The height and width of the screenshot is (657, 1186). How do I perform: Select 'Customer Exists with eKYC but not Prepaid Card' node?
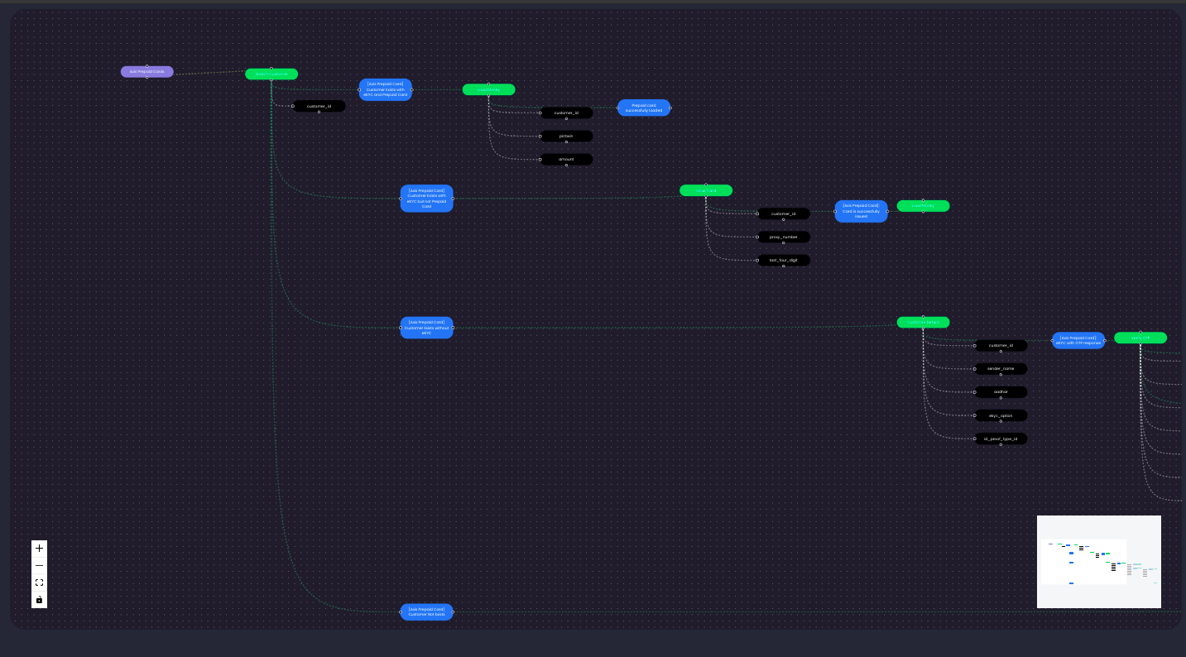(427, 199)
